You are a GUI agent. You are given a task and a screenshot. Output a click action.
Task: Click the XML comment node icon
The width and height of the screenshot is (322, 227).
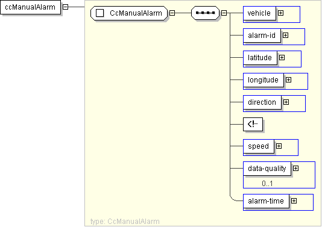[253, 124]
